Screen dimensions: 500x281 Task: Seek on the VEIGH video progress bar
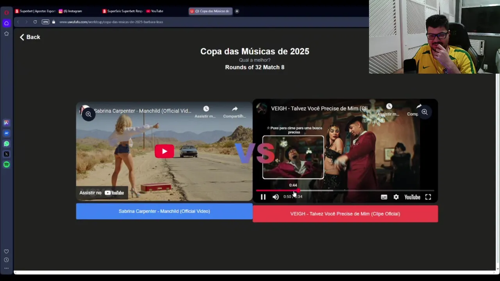coord(345,190)
